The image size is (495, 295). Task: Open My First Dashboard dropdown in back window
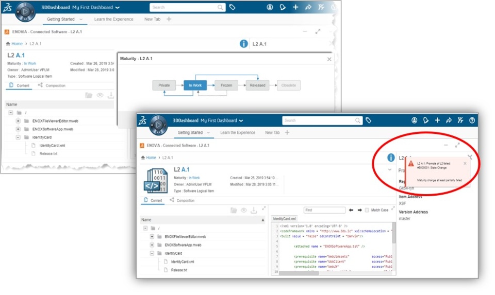coord(118,8)
